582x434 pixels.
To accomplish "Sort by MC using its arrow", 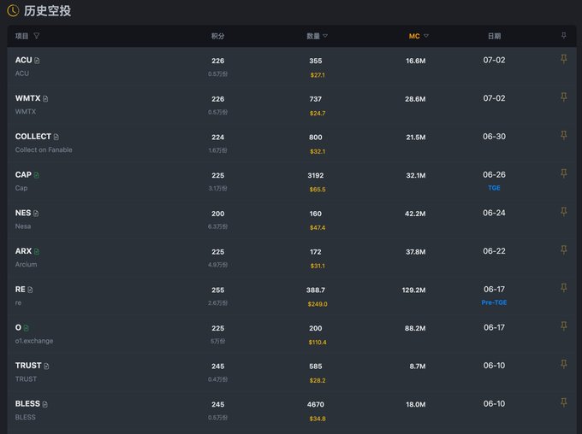I will click(x=426, y=36).
